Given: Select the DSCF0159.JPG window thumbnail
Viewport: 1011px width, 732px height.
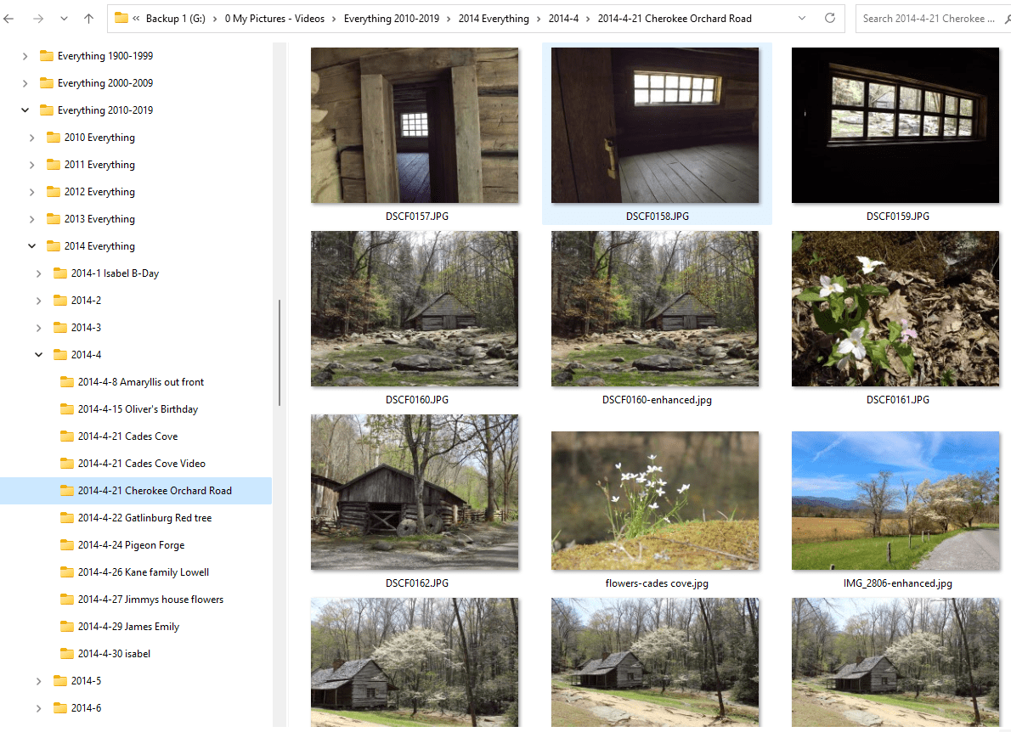Looking at the screenshot, I should click(x=895, y=126).
